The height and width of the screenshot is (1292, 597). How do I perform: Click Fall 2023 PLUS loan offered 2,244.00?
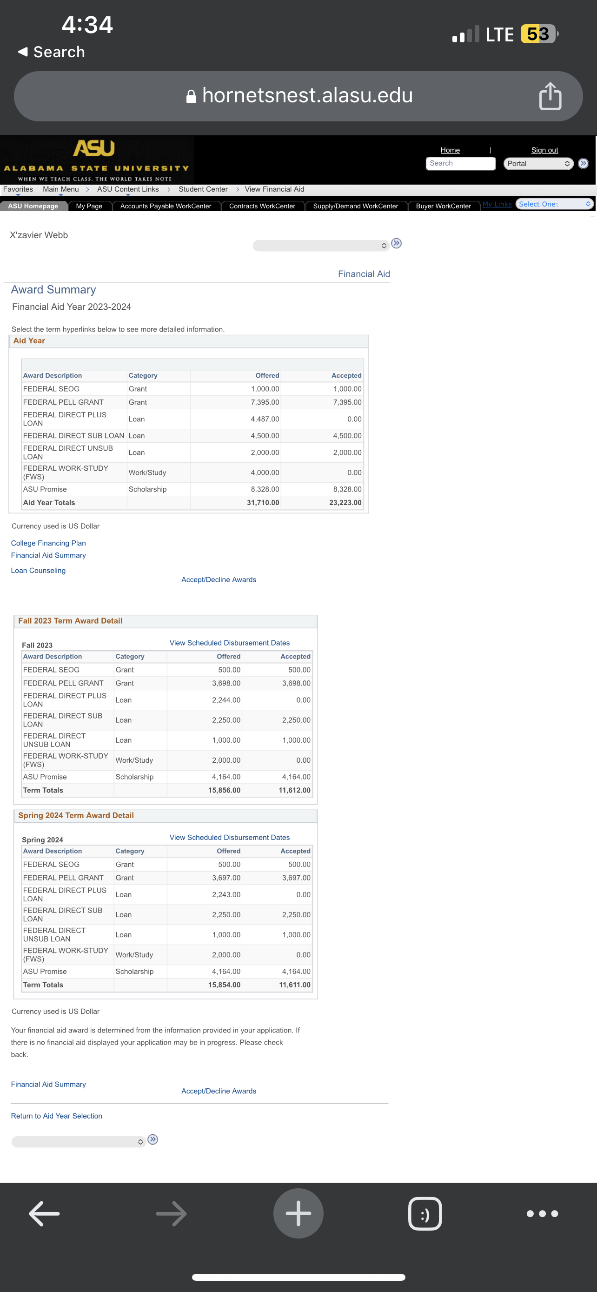click(x=226, y=699)
